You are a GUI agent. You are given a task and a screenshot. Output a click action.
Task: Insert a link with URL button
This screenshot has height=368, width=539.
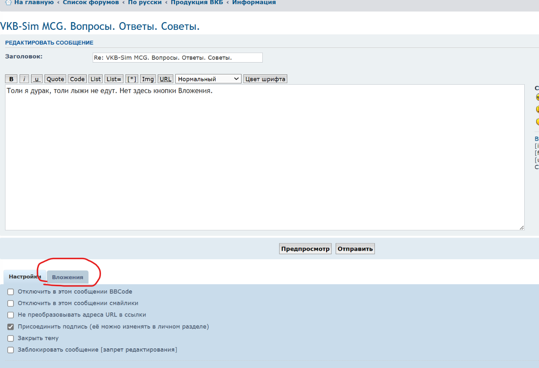pyautogui.click(x=166, y=79)
